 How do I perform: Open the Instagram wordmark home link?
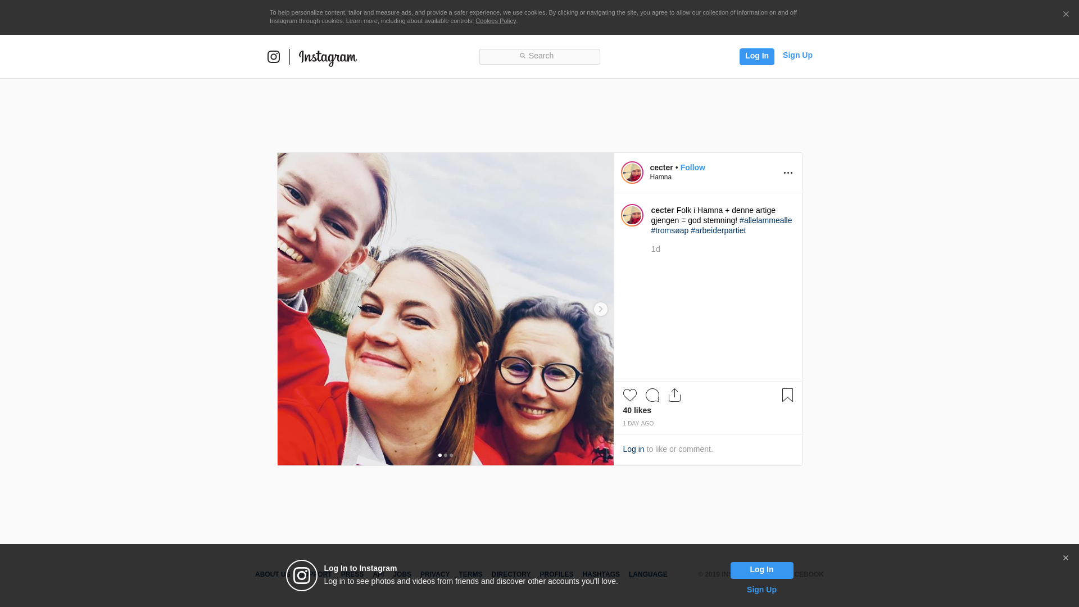tap(328, 58)
